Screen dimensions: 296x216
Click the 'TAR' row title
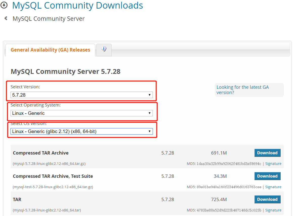(x=17, y=199)
